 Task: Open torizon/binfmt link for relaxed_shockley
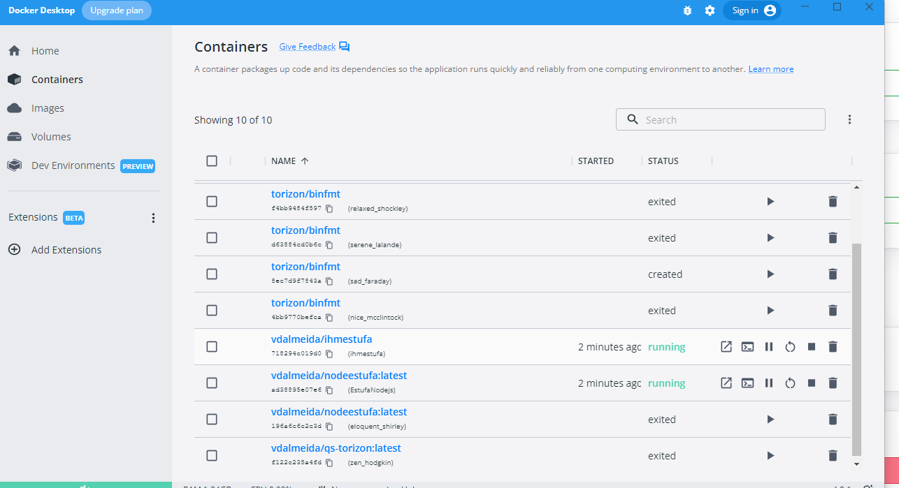(305, 194)
